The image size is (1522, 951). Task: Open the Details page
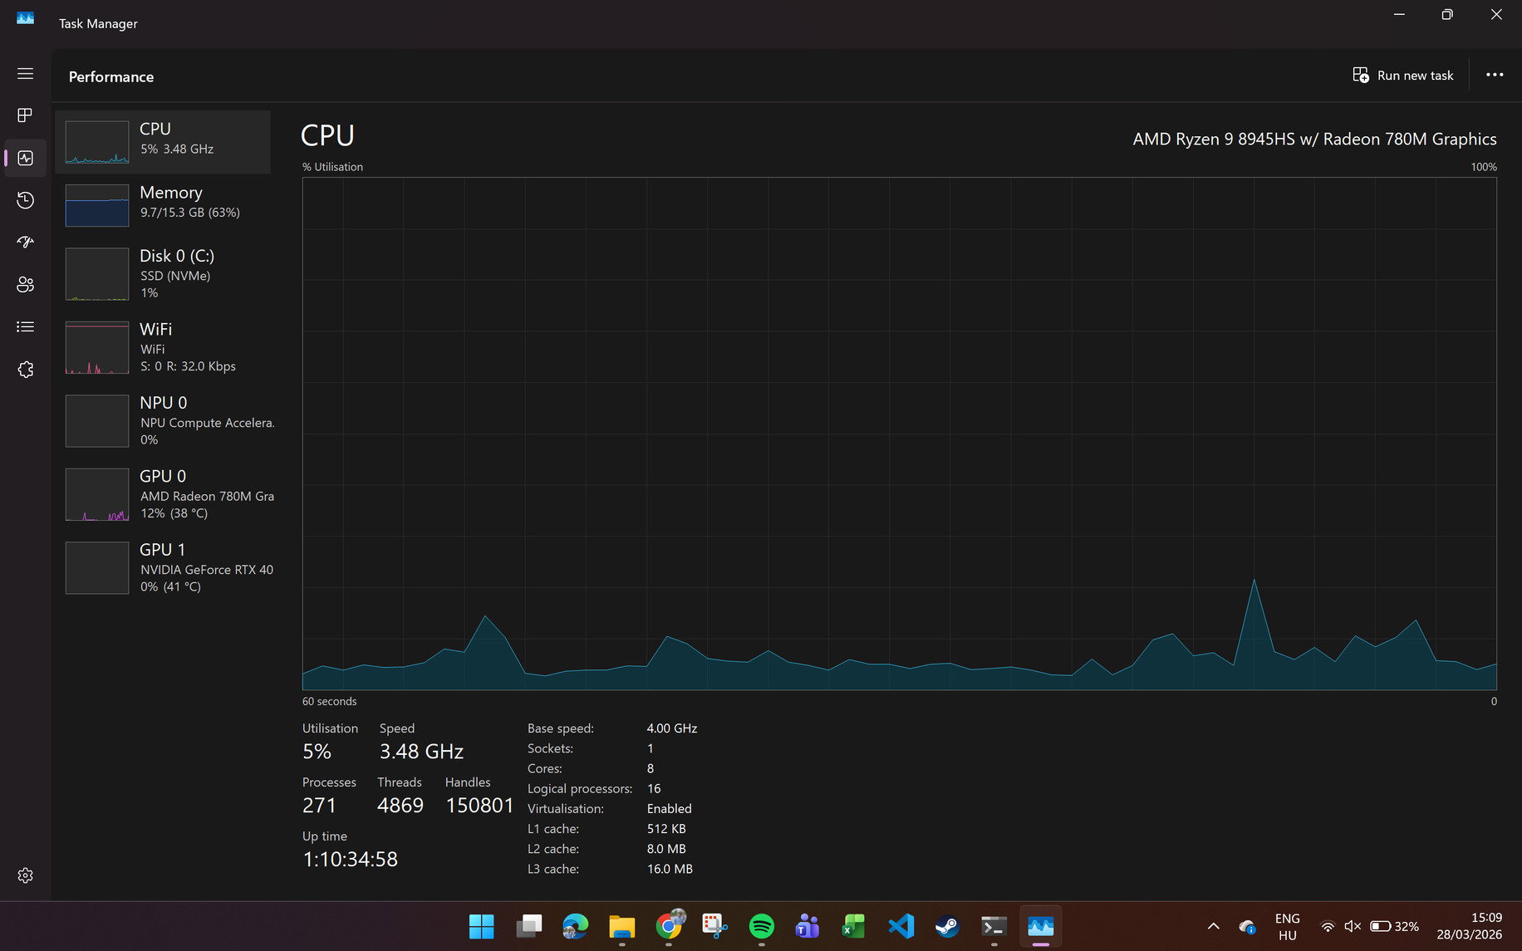click(x=26, y=327)
